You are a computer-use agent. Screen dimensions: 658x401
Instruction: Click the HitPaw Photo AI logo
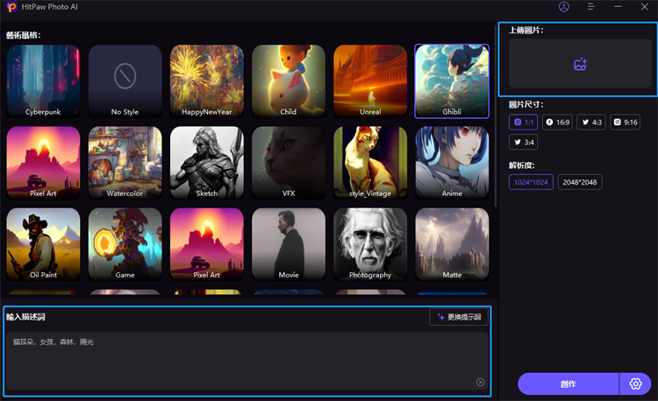click(x=11, y=7)
